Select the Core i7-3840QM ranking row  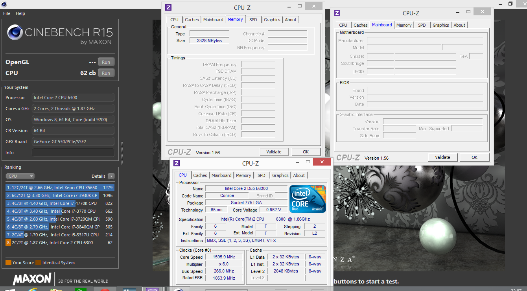pyautogui.click(x=60, y=227)
